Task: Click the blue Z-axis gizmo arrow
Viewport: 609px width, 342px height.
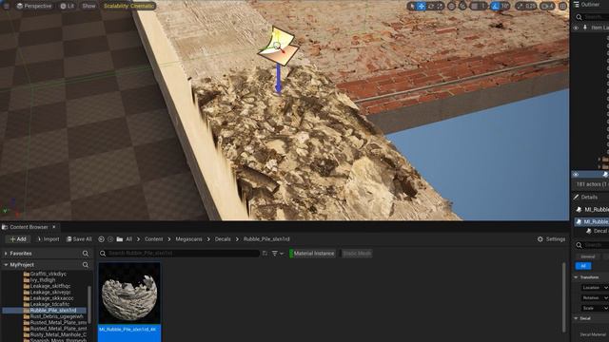Action: (278, 80)
